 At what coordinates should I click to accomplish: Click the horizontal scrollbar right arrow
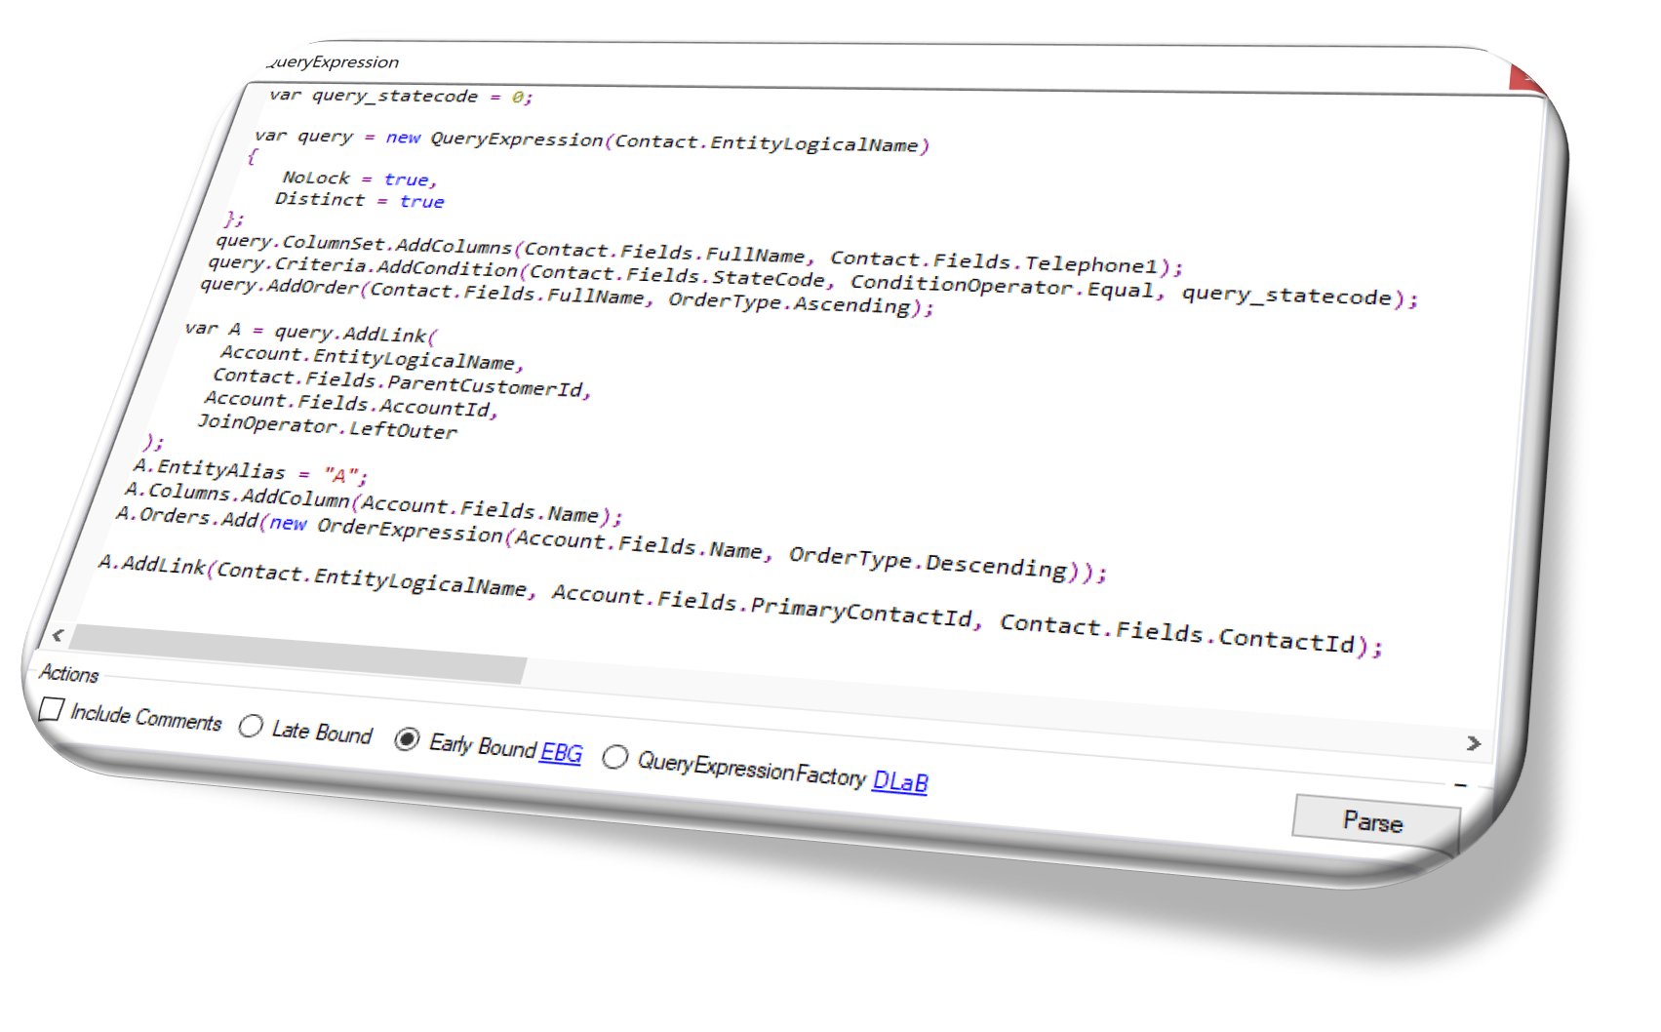pos(1473,743)
